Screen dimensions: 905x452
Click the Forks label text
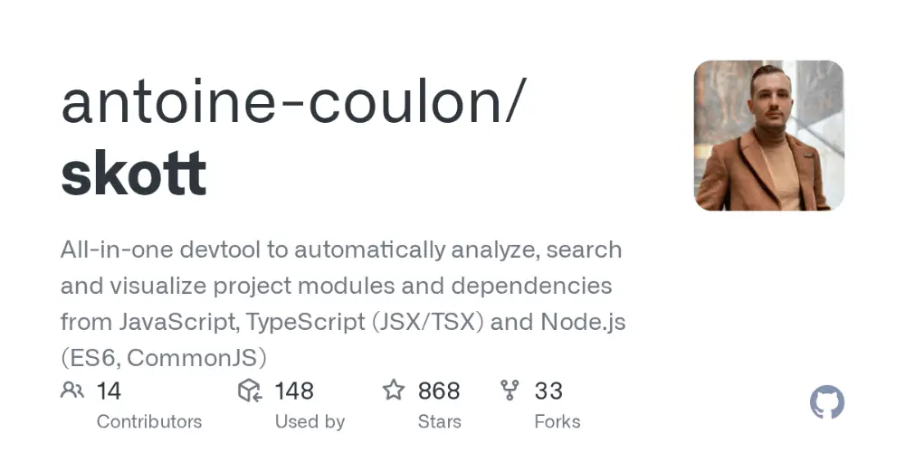[x=557, y=421]
